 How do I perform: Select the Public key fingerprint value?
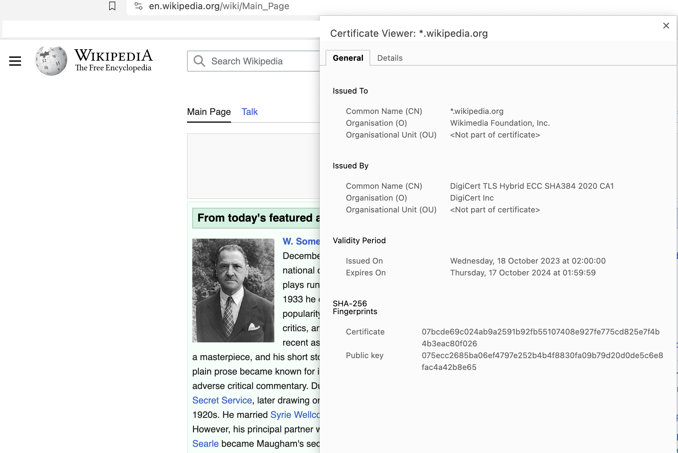click(542, 361)
